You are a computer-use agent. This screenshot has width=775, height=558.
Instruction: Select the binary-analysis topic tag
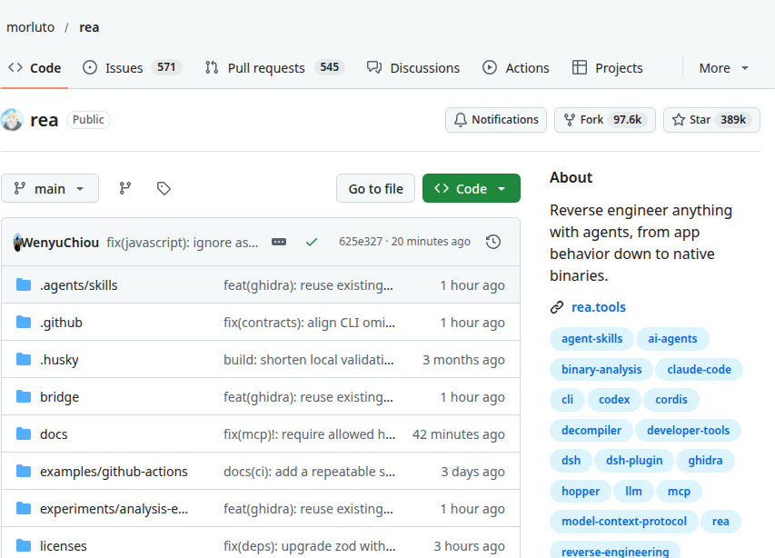coord(601,369)
